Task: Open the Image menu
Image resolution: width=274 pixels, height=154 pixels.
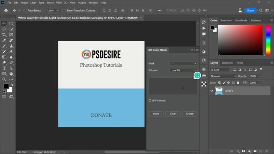Action: (x=24, y=3)
